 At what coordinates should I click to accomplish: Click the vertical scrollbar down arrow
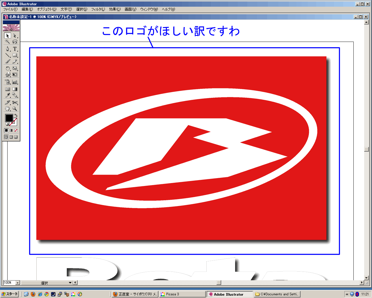366,278
